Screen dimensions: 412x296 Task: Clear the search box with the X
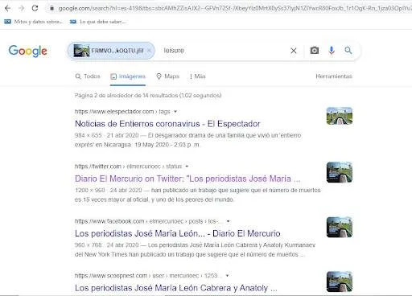click(x=294, y=51)
